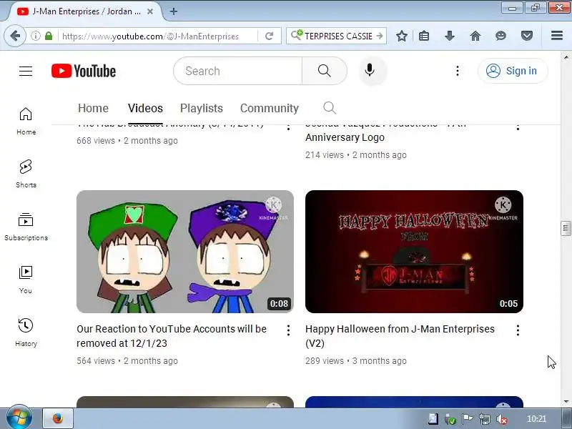Open title 'Our Reaction to YouTube Accounts will be removed'
This screenshot has height=429, width=572.
coord(172,336)
